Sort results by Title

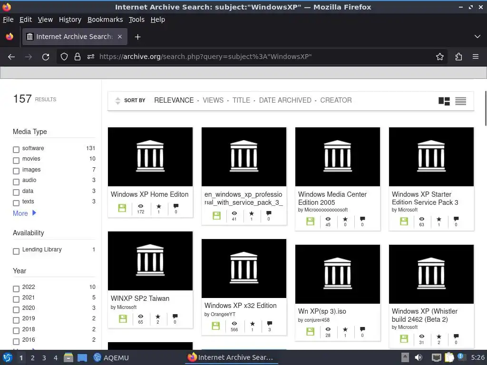coord(241,100)
